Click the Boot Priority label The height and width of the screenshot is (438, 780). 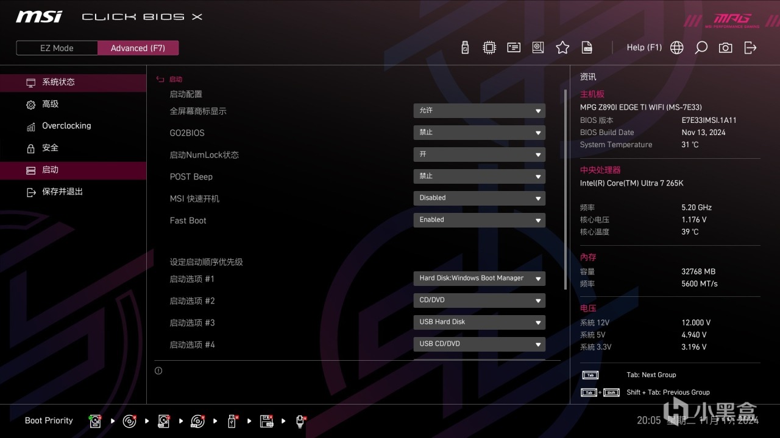pos(49,420)
